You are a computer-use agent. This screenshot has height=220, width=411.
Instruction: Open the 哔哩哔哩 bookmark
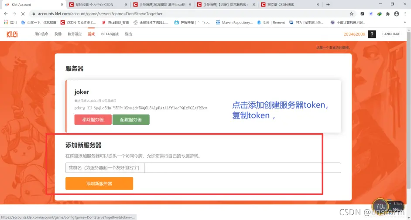click(192, 23)
